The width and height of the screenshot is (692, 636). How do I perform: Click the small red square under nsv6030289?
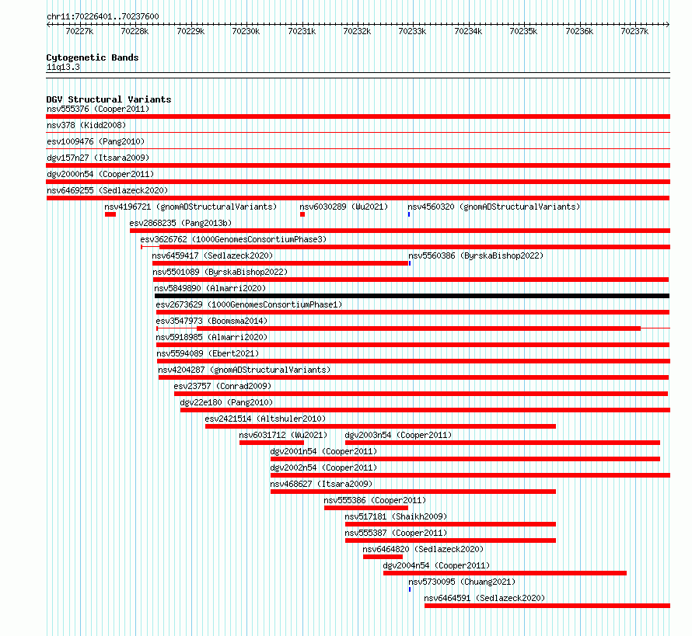pyautogui.click(x=302, y=214)
